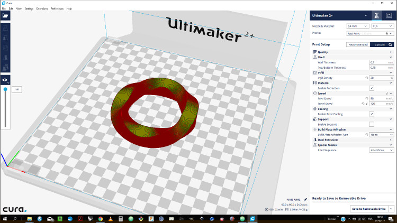Collapse the Material settings section
The height and width of the screenshot is (223, 397).
coord(353,83)
